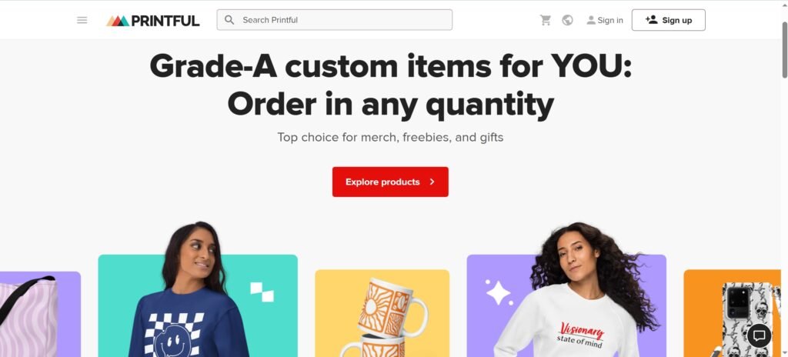This screenshot has width=788, height=357.
Task: Open the chat support bubble
Action: pos(759,335)
